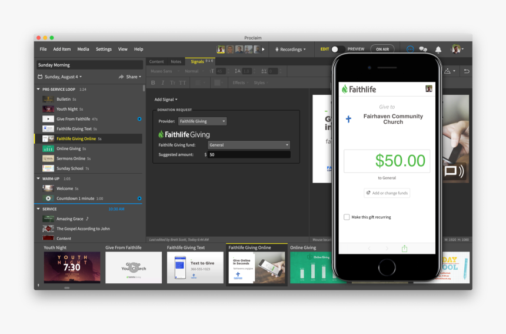This screenshot has height=334, width=506.
Task: Toggle bold formatting
Action: click(x=153, y=82)
